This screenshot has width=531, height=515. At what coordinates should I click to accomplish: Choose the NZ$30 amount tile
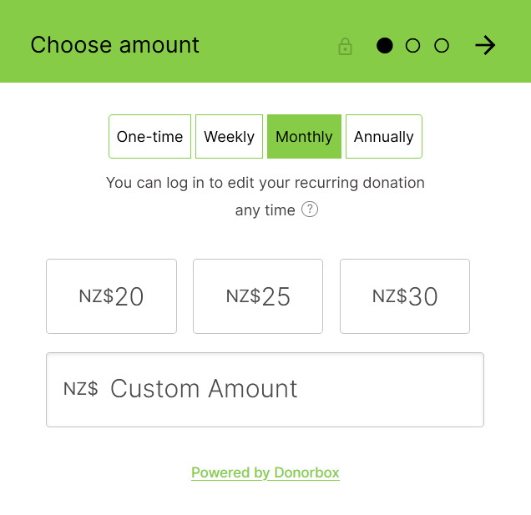click(x=405, y=296)
